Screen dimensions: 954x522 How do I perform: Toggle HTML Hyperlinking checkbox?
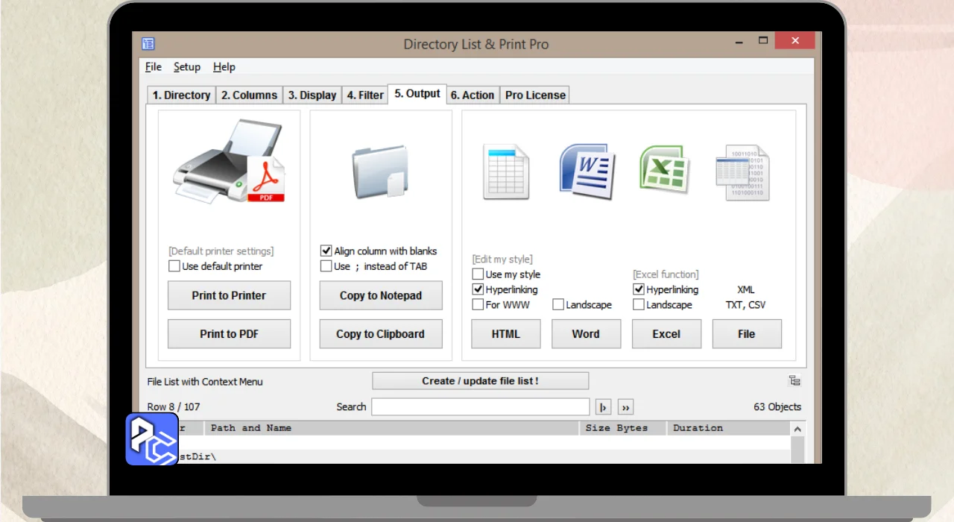478,289
